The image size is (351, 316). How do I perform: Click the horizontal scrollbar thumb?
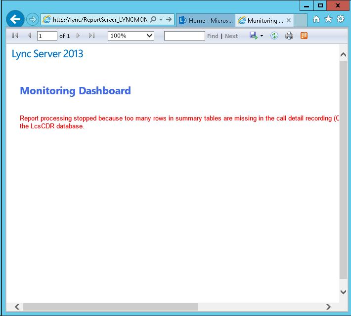coord(110,307)
